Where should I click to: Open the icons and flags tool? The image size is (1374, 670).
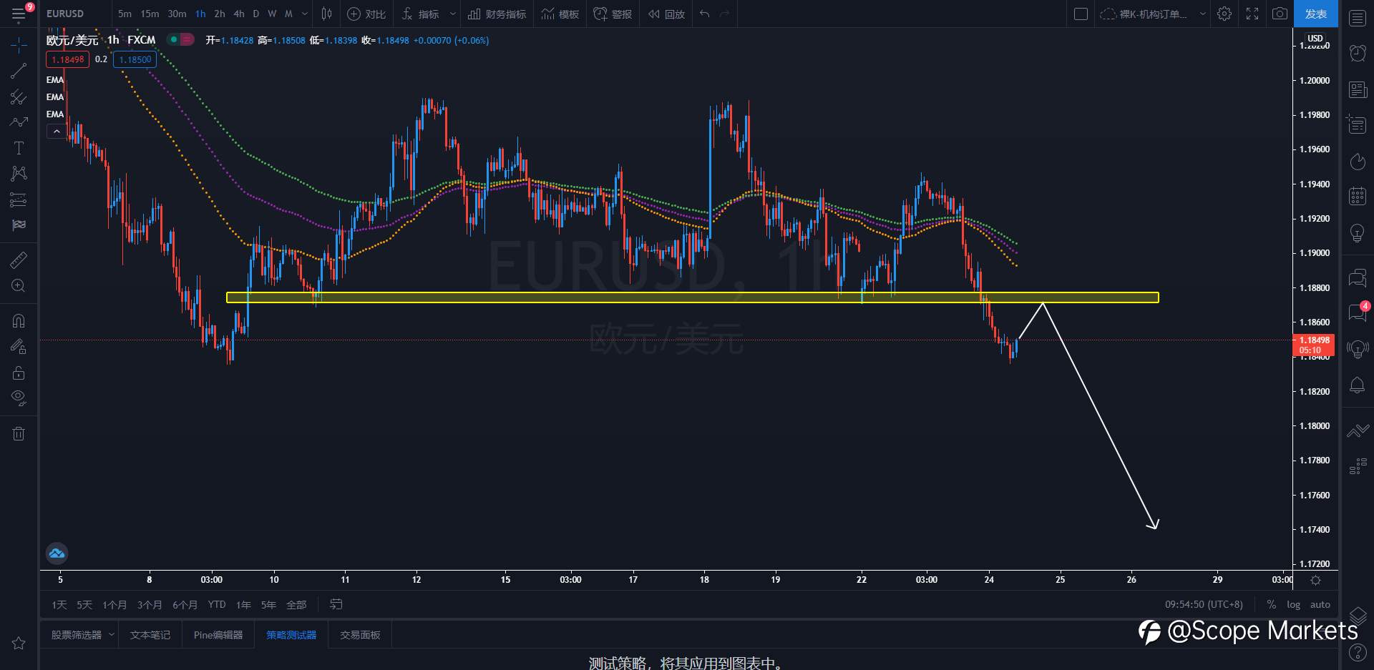tap(19, 225)
